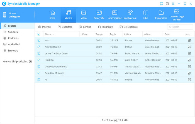Click the 7.6 MB size cell
This screenshot has height=124, width=195.
[114, 53]
